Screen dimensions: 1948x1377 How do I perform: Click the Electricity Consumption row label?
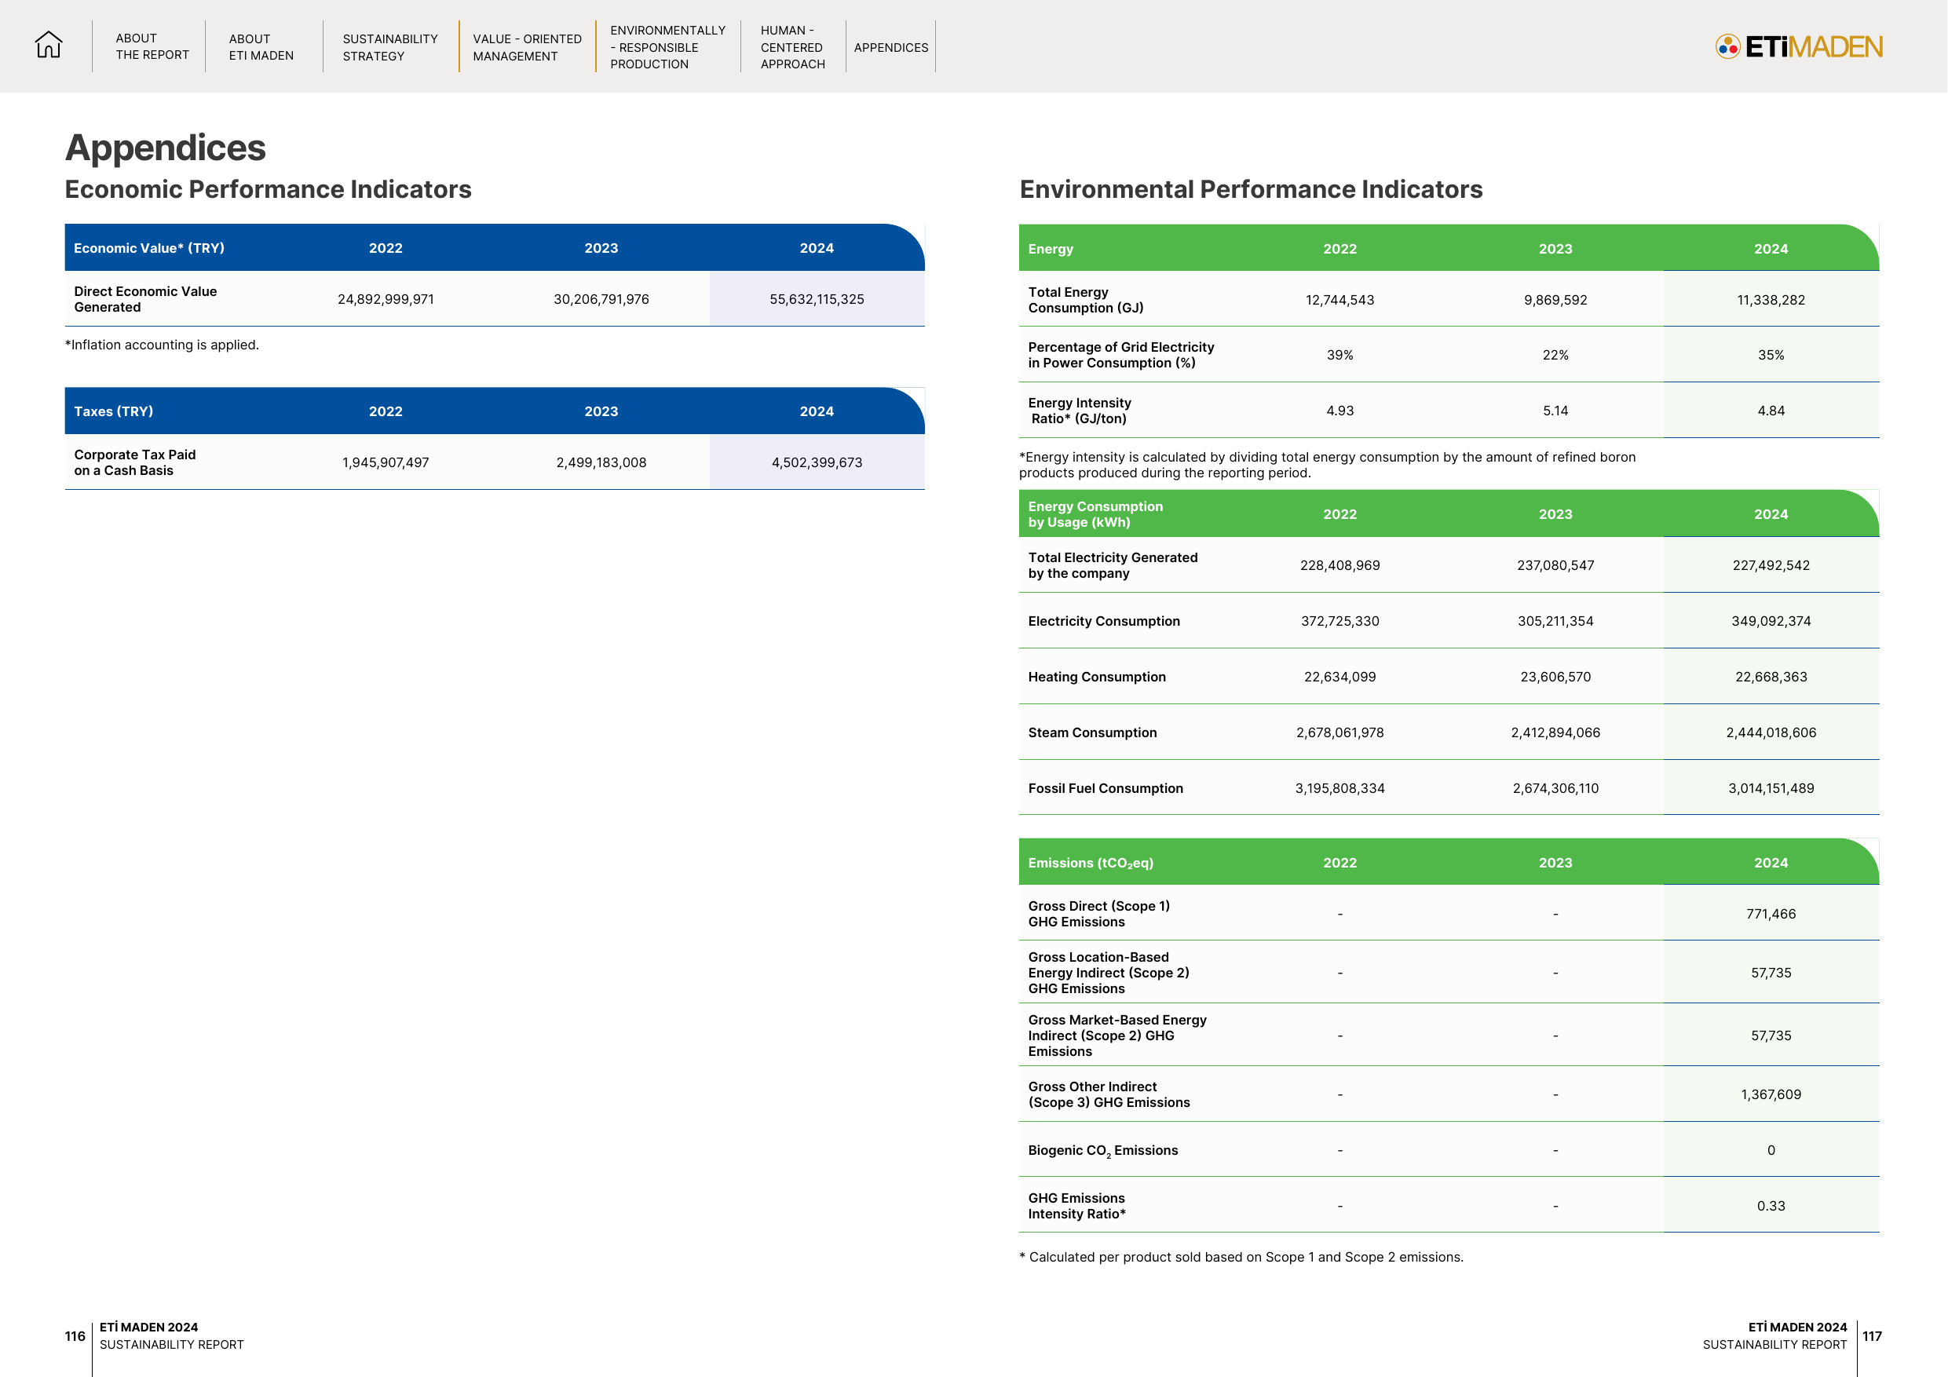tap(1104, 621)
